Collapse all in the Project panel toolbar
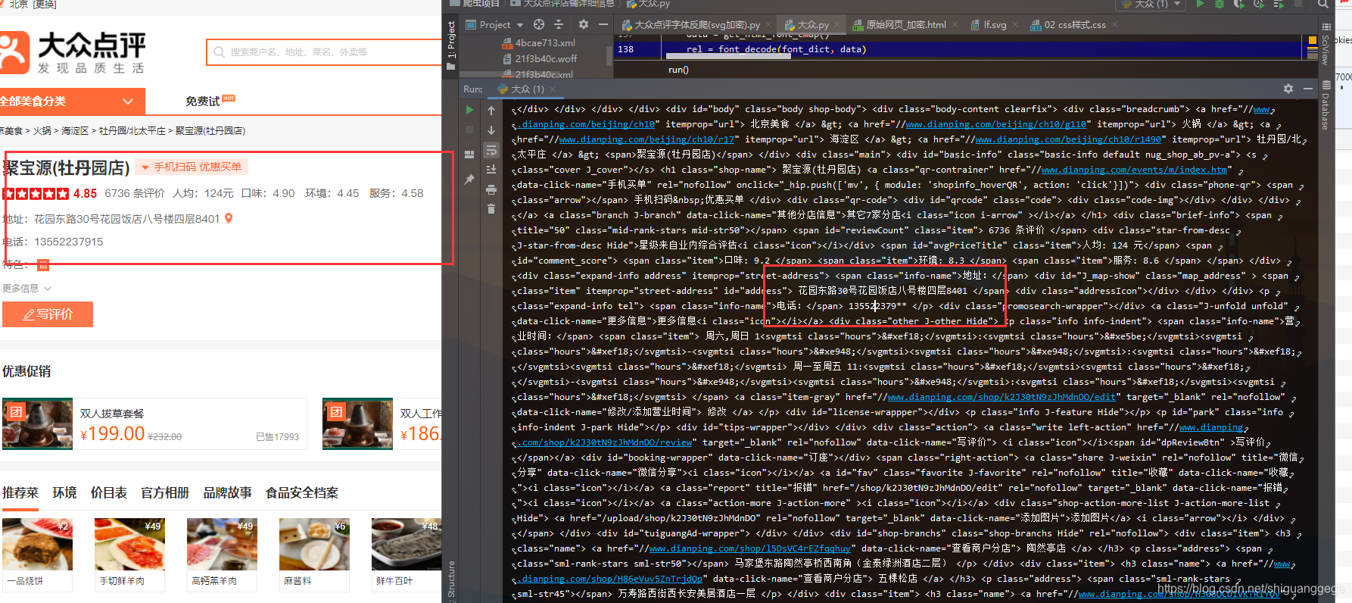This screenshot has width=1352, height=603. click(559, 24)
